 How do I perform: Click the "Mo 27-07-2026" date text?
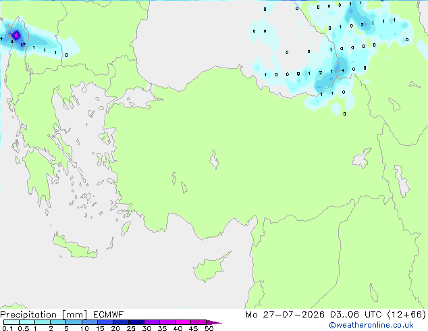coord(285,315)
